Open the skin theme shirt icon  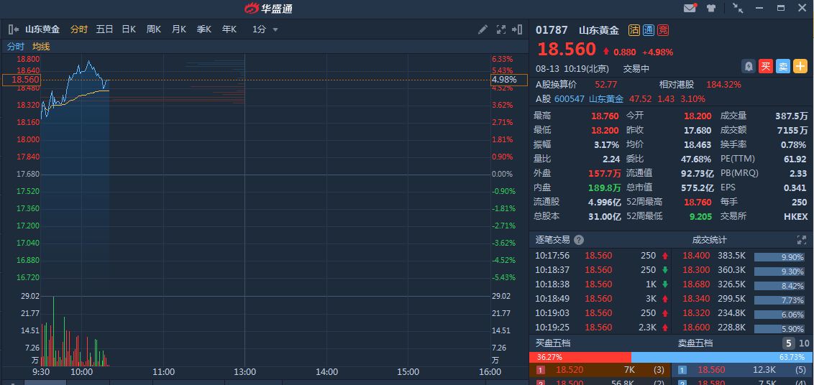710,8
